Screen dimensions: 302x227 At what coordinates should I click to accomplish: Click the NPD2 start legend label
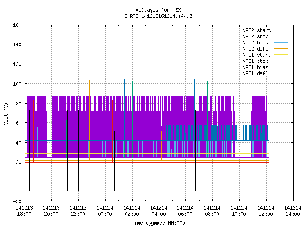point(257,30)
